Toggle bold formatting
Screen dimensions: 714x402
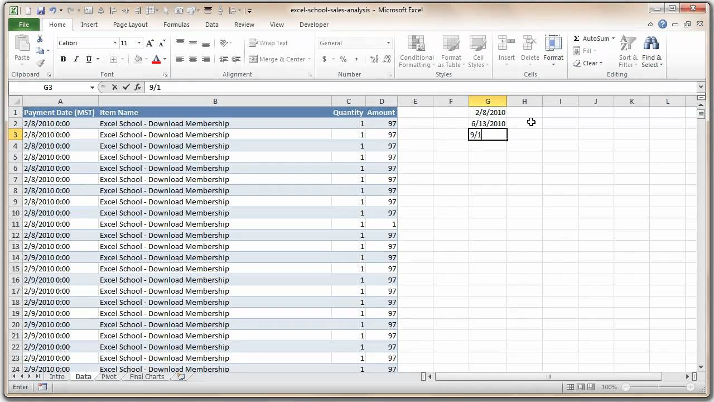(x=63, y=59)
